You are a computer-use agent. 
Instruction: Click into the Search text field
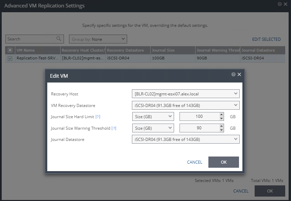[x=31, y=39]
